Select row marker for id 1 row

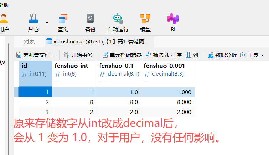16,92
